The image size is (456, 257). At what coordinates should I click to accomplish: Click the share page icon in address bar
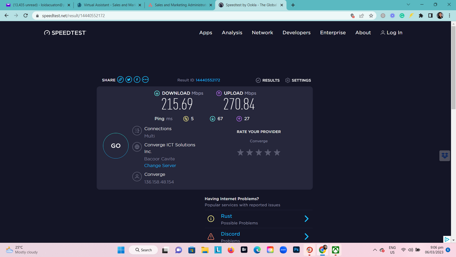coord(362,16)
